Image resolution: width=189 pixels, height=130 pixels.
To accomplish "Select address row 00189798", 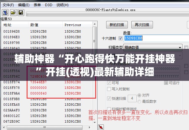I will (x=47, y=43).
